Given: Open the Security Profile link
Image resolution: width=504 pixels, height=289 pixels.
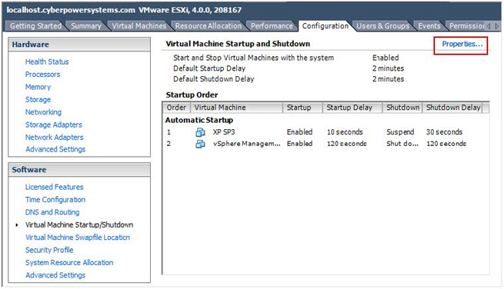Looking at the screenshot, I should 49,250.
